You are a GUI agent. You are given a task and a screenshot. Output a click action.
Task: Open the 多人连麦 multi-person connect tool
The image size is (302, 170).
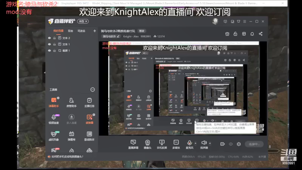pos(71,119)
